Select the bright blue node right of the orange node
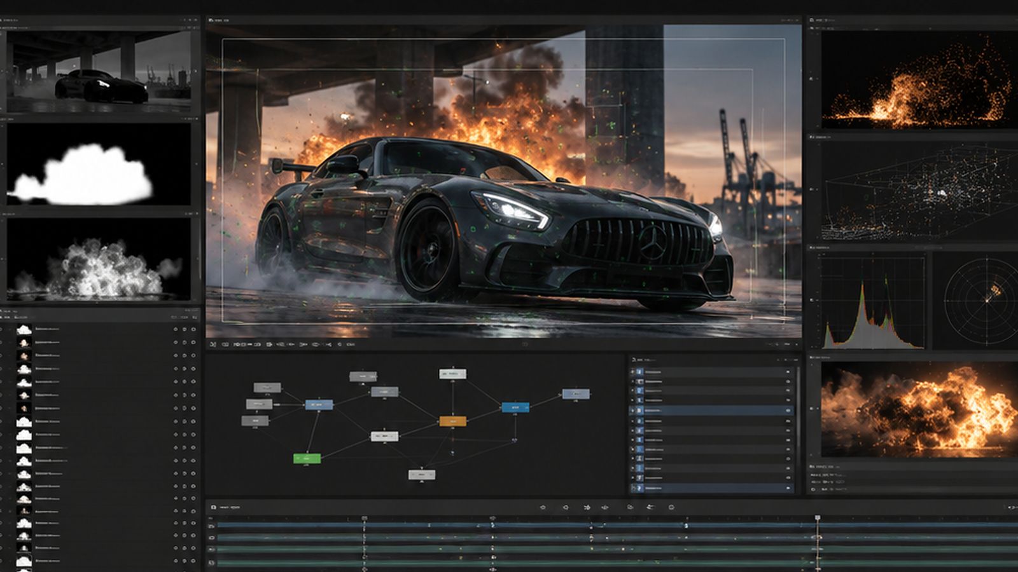The height and width of the screenshot is (572, 1018). click(515, 407)
